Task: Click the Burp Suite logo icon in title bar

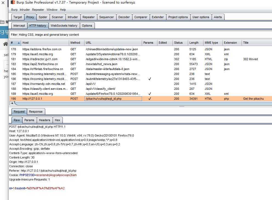Action: pyautogui.click(x=13, y=2)
